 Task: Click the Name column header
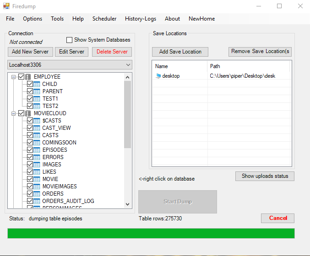point(179,66)
